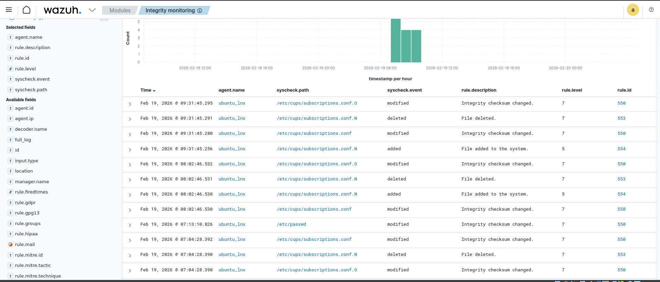Screen dimensions: 660x282
Task: Click the Integrity monitoring info icon
Action: pos(199,11)
